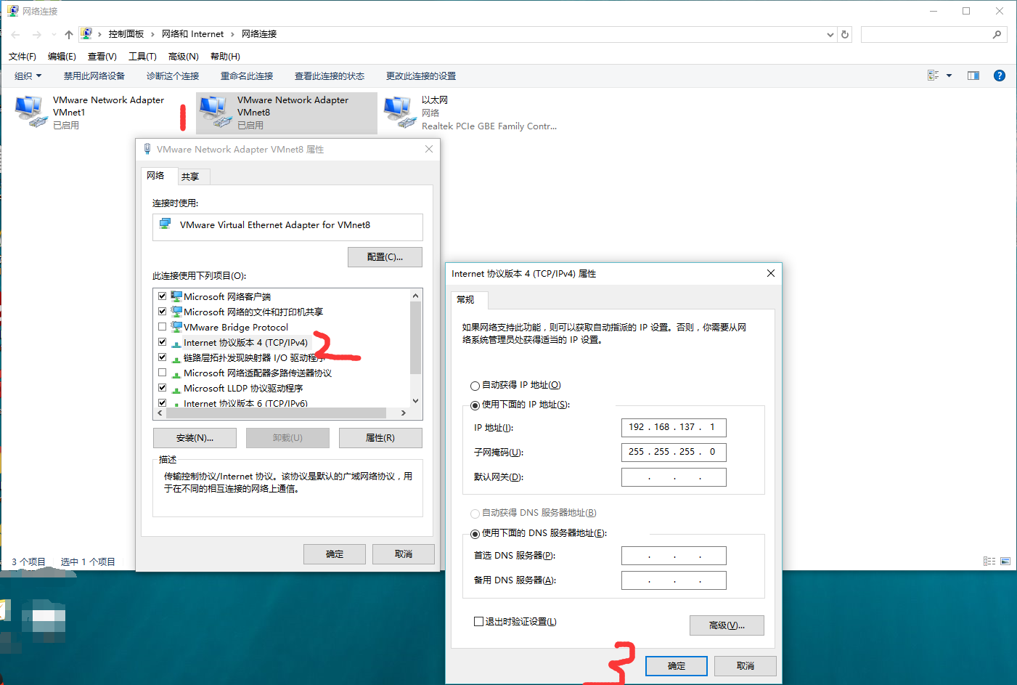
Task: Click 确定 in VMnet8 properties dialog
Action: [x=335, y=554]
